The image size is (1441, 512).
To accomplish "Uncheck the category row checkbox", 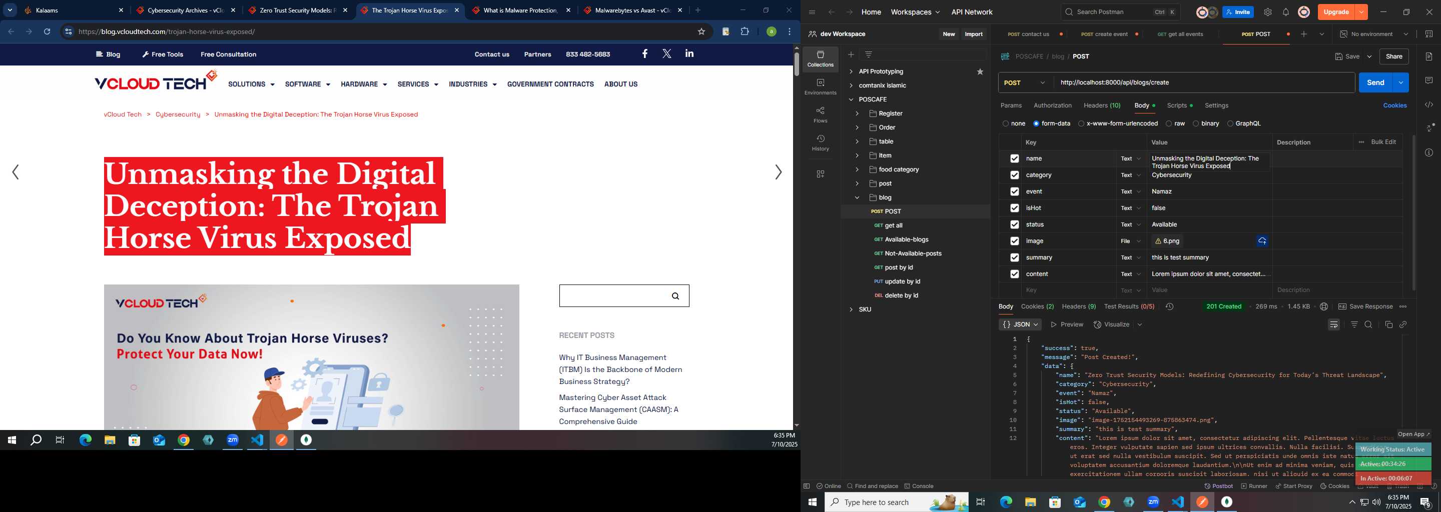I will click(1014, 175).
